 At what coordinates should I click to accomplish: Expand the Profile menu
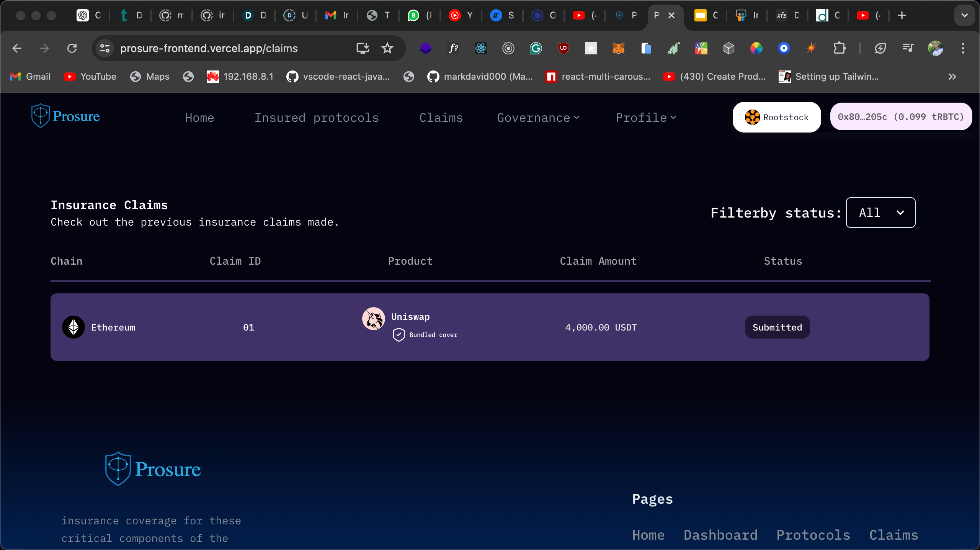pyautogui.click(x=646, y=118)
